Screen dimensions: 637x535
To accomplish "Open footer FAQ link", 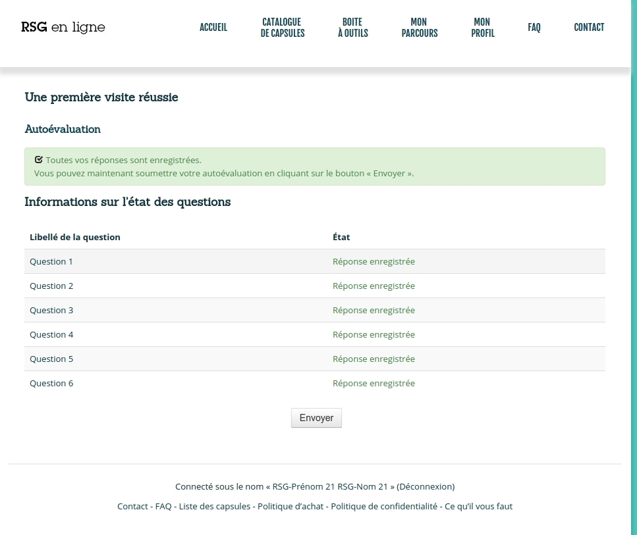I will [163, 507].
